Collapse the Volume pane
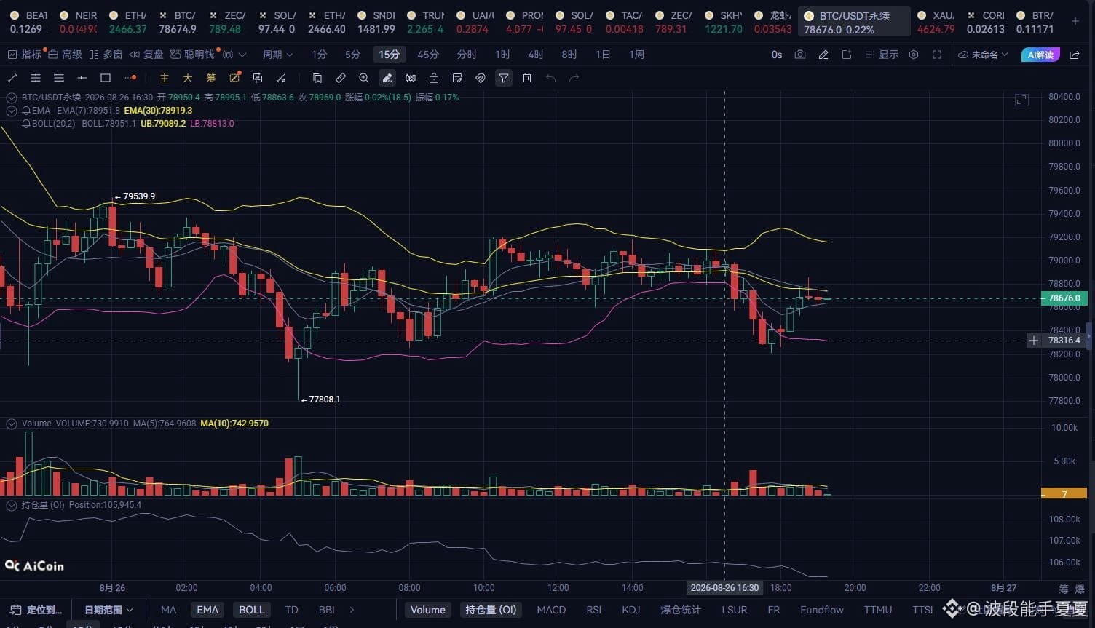 pyautogui.click(x=11, y=424)
